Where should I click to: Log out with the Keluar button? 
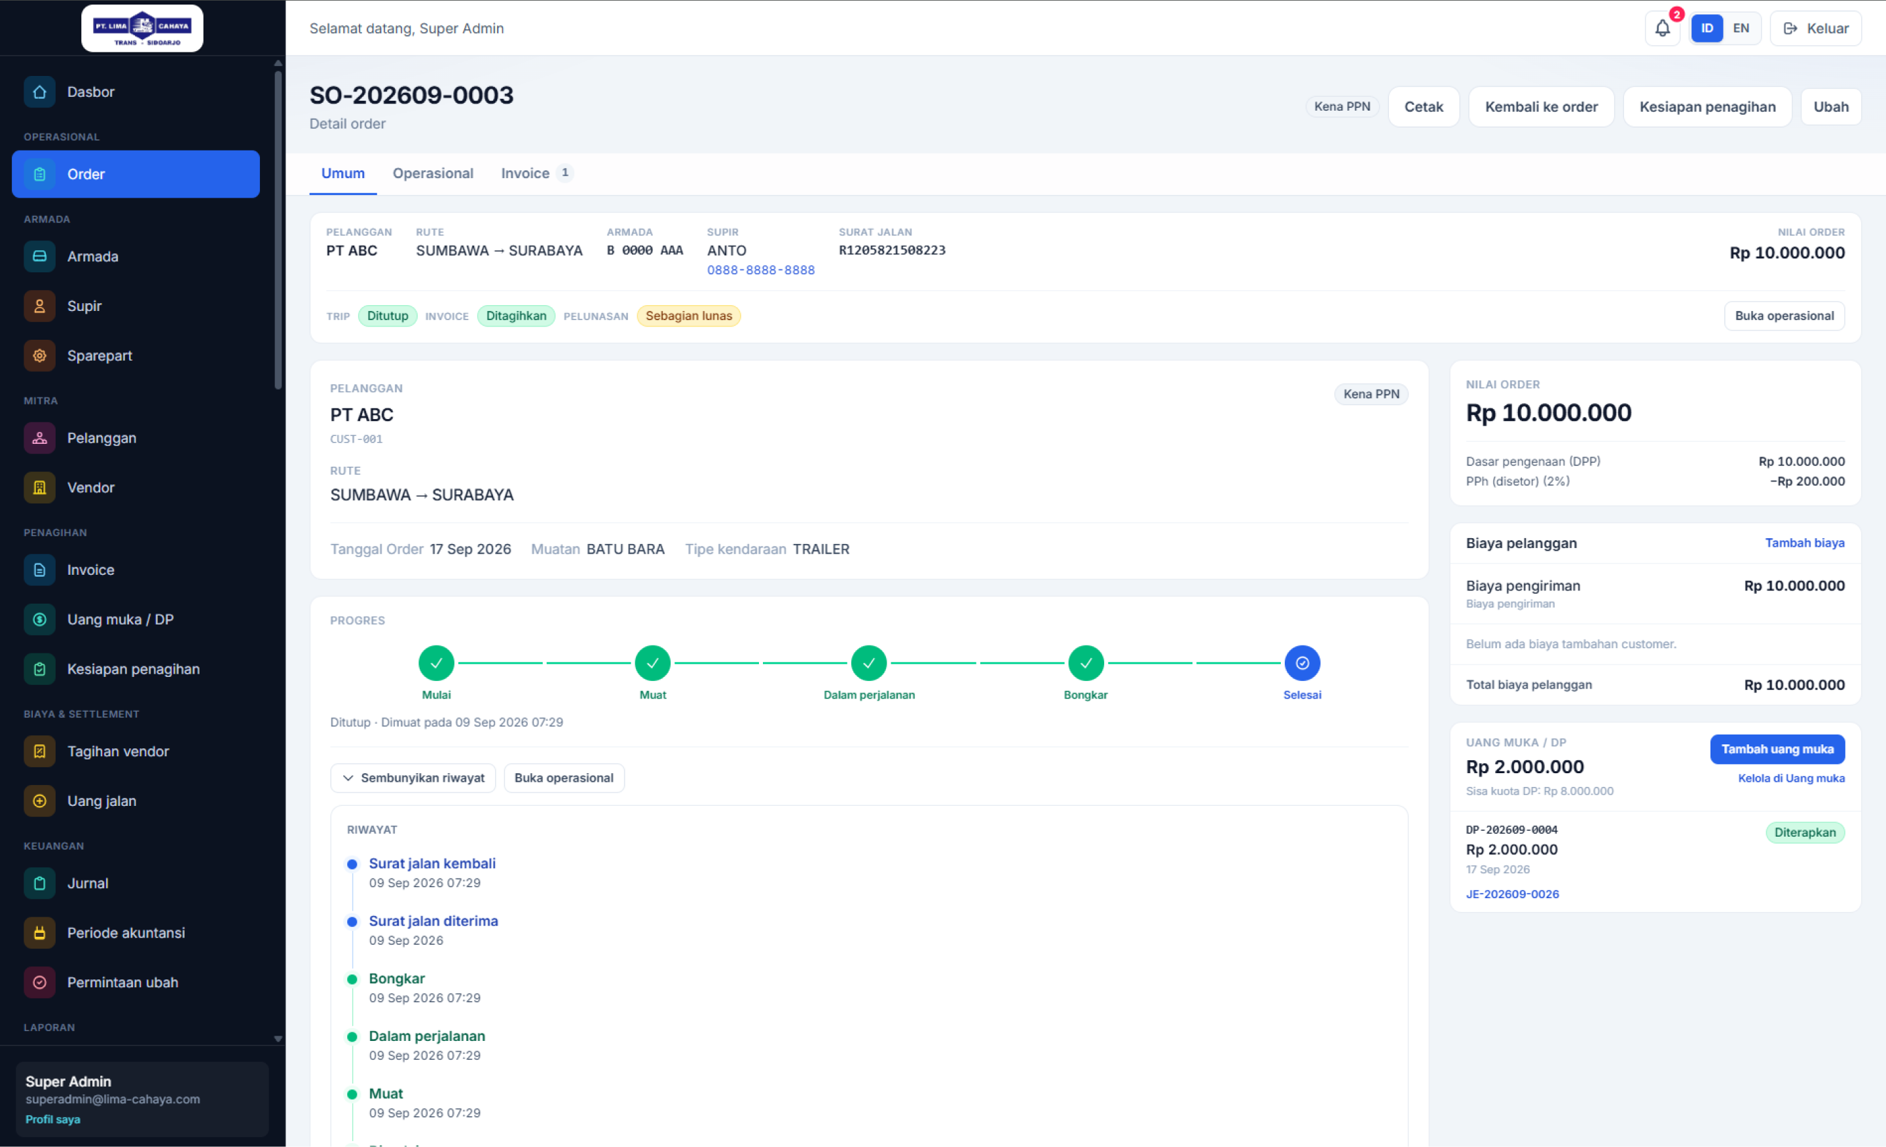point(1815,28)
